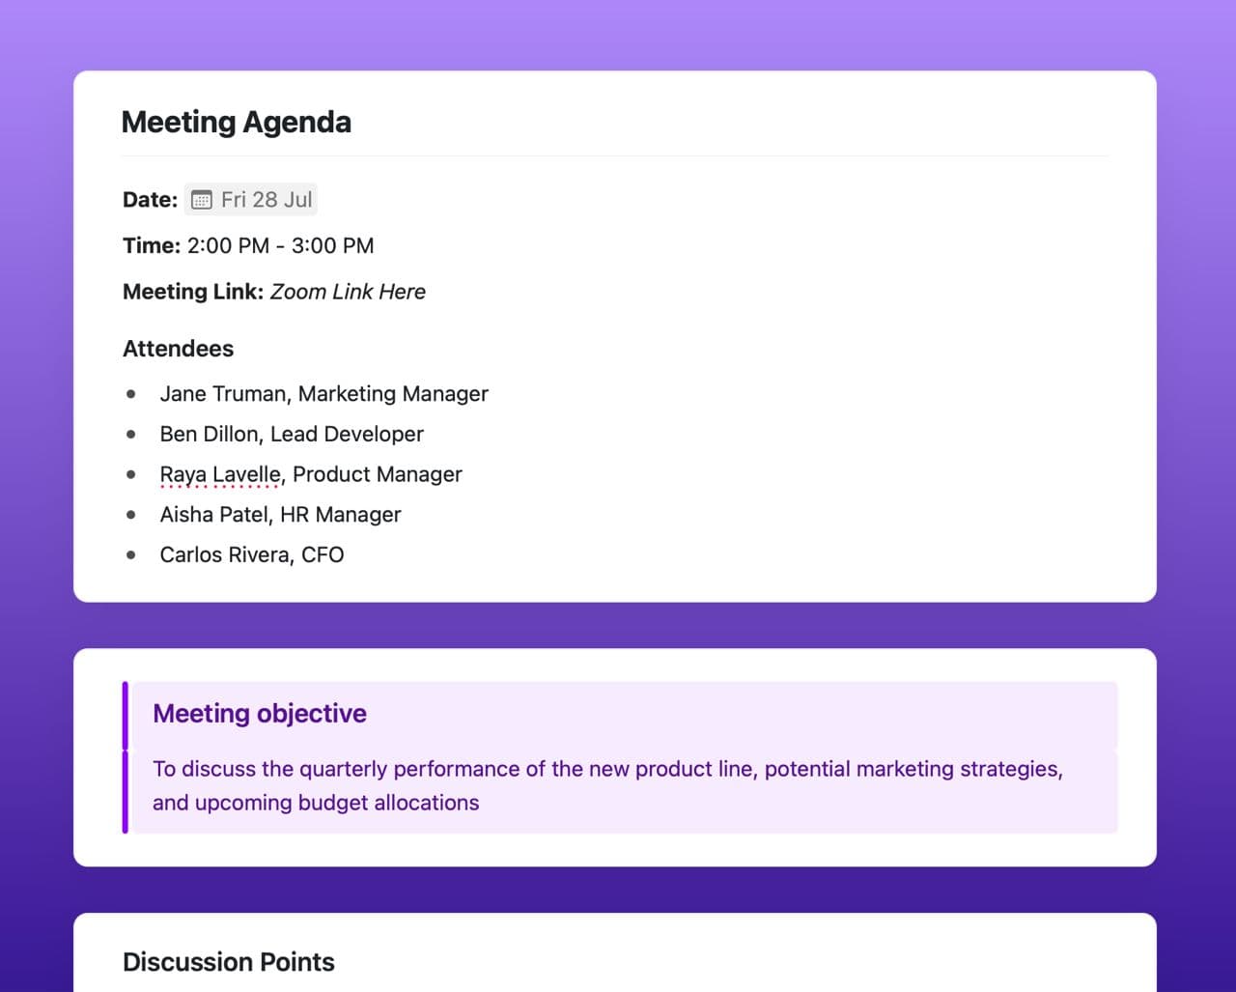Click the calendar icon in the date chip
The width and height of the screenshot is (1236, 992).
[201, 200]
